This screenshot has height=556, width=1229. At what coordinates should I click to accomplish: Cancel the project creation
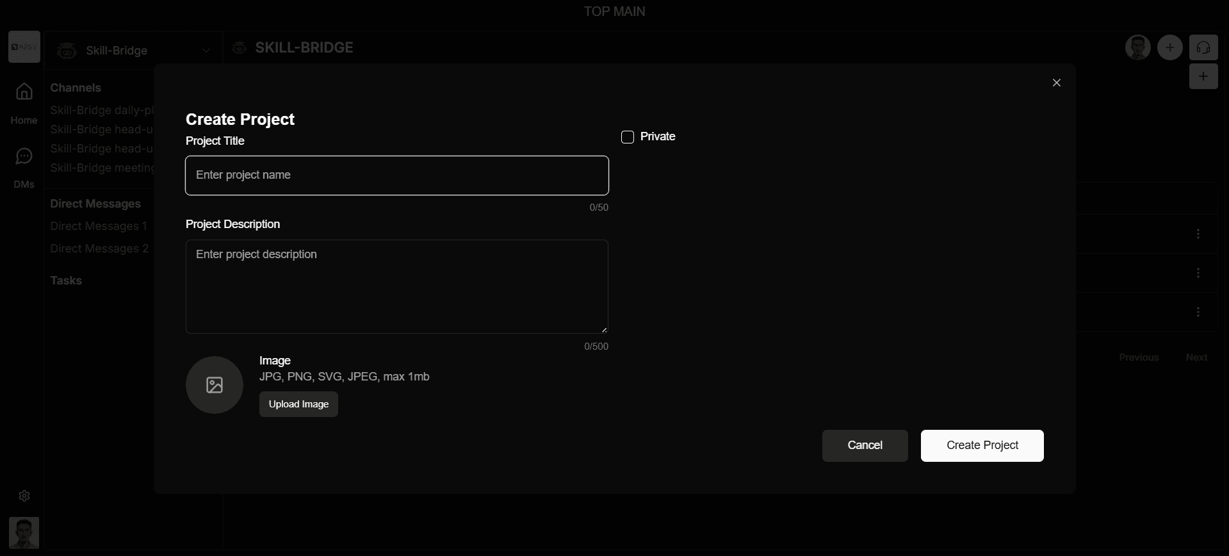(865, 446)
